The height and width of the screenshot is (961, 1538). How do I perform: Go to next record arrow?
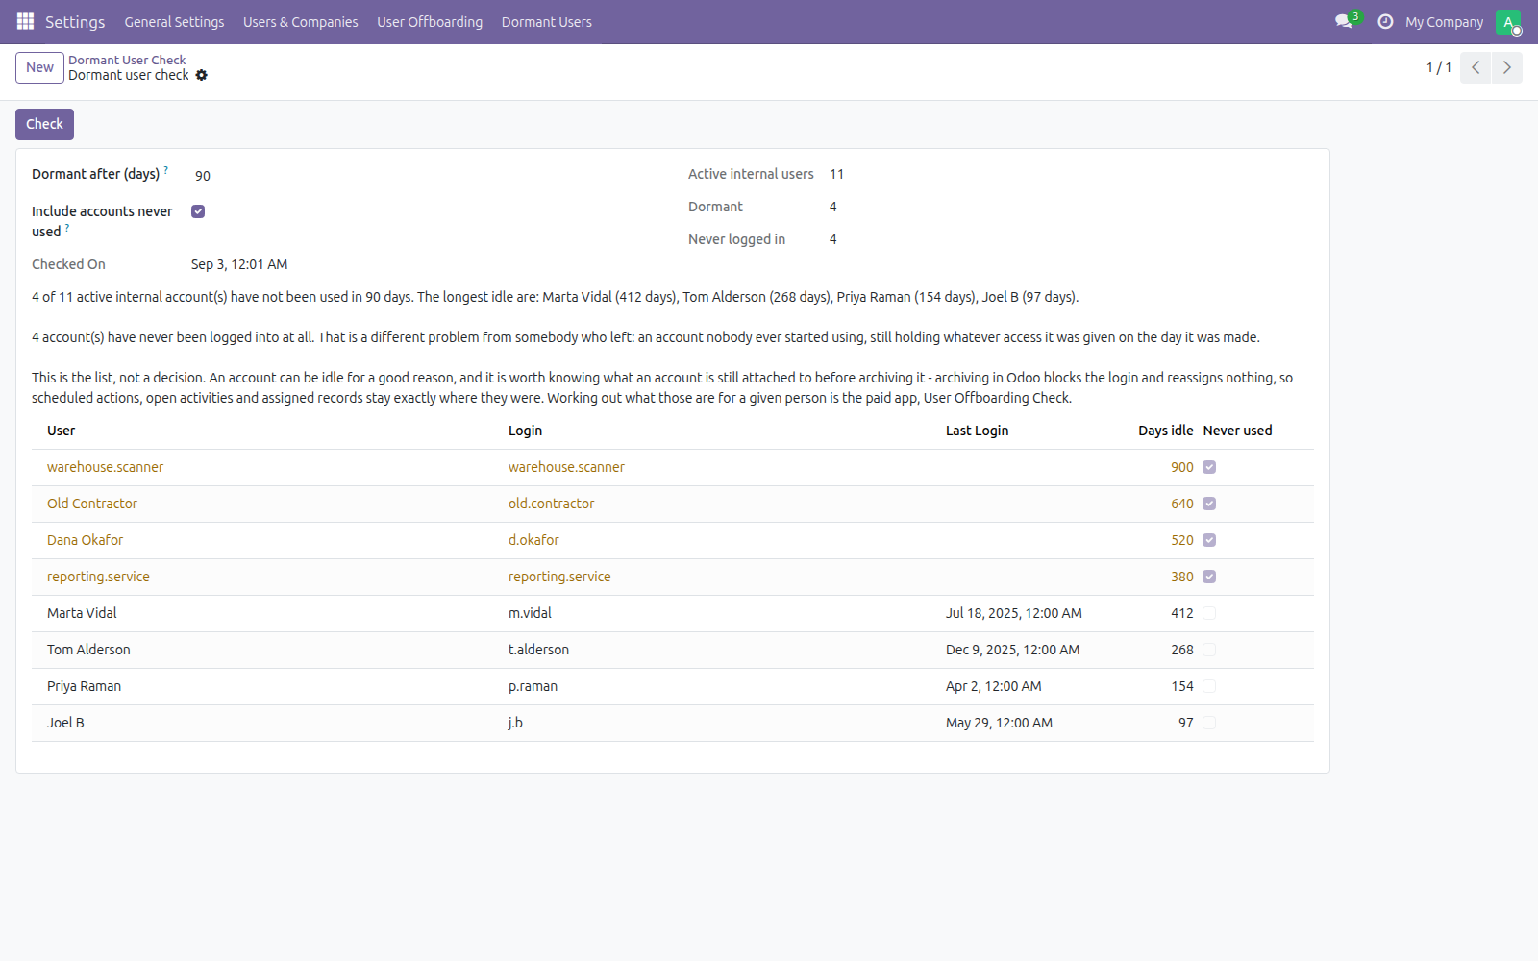1507,67
